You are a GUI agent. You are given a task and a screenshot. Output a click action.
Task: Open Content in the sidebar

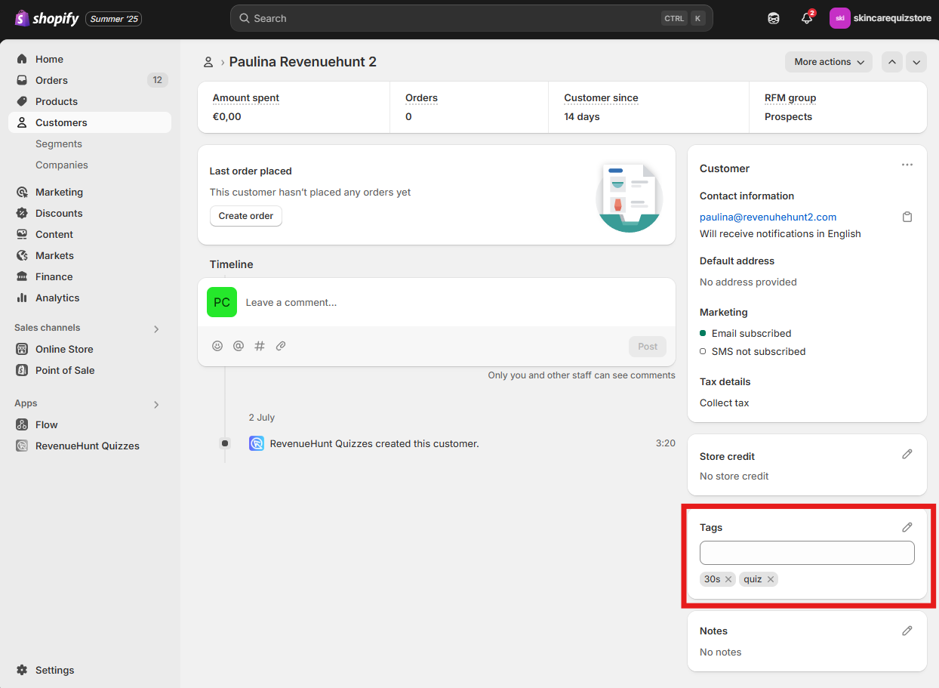(90, 234)
